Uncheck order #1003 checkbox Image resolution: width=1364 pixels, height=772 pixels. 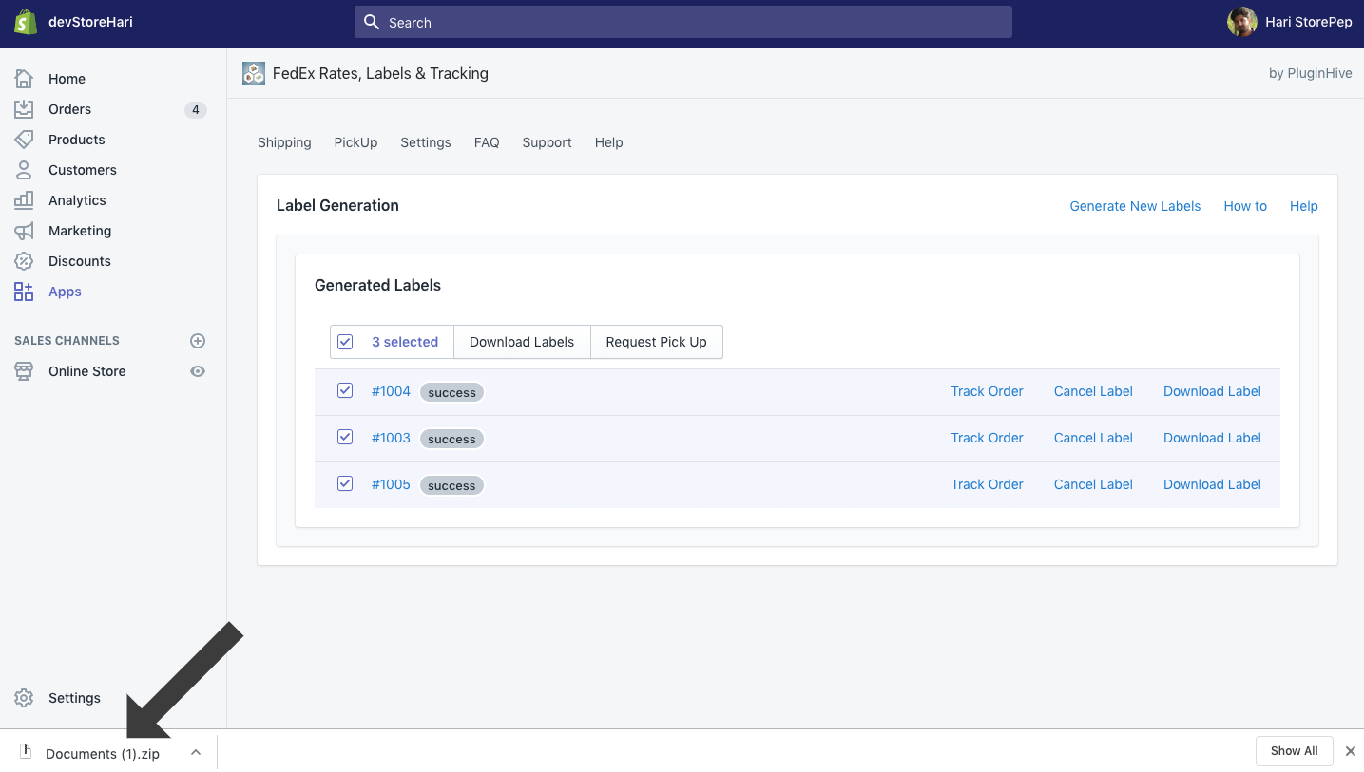coord(345,437)
